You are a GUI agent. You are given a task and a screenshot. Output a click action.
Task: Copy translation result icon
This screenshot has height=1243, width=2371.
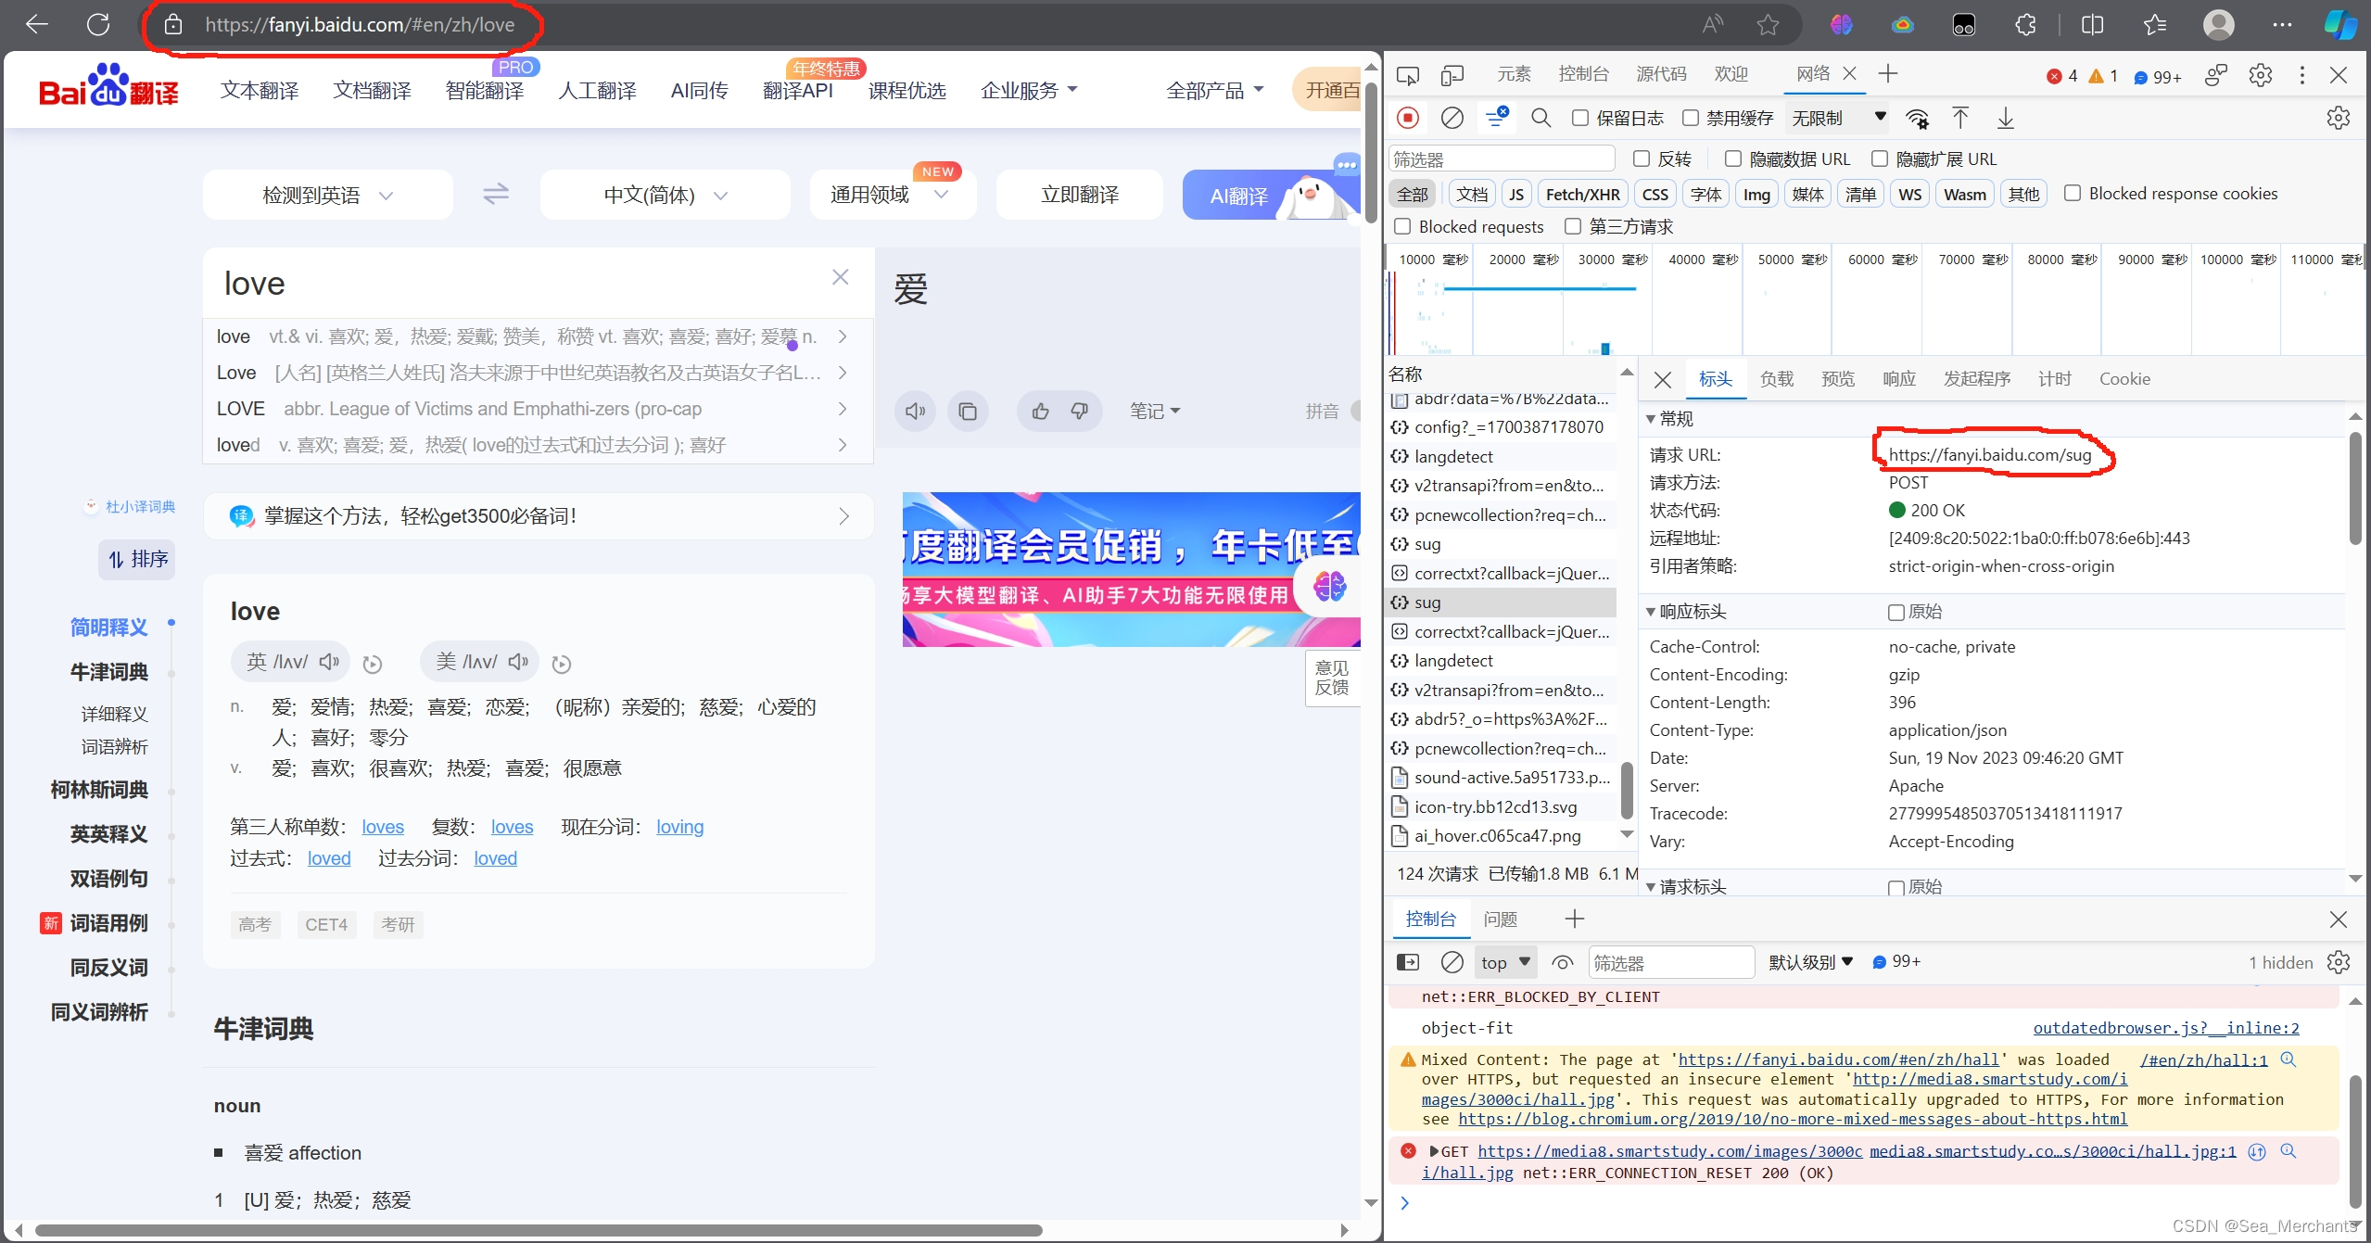967,411
